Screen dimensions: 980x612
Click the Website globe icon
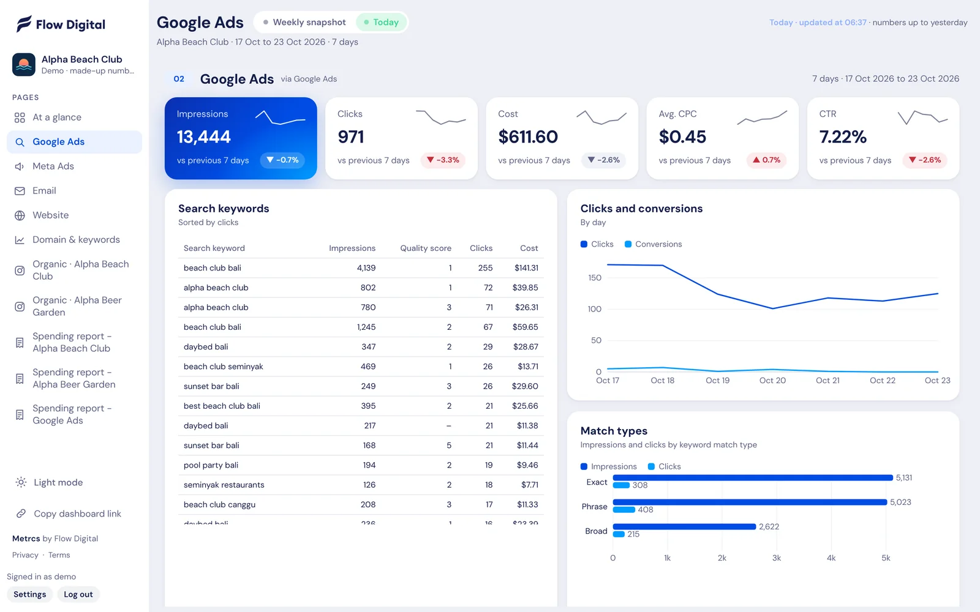coord(20,215)
